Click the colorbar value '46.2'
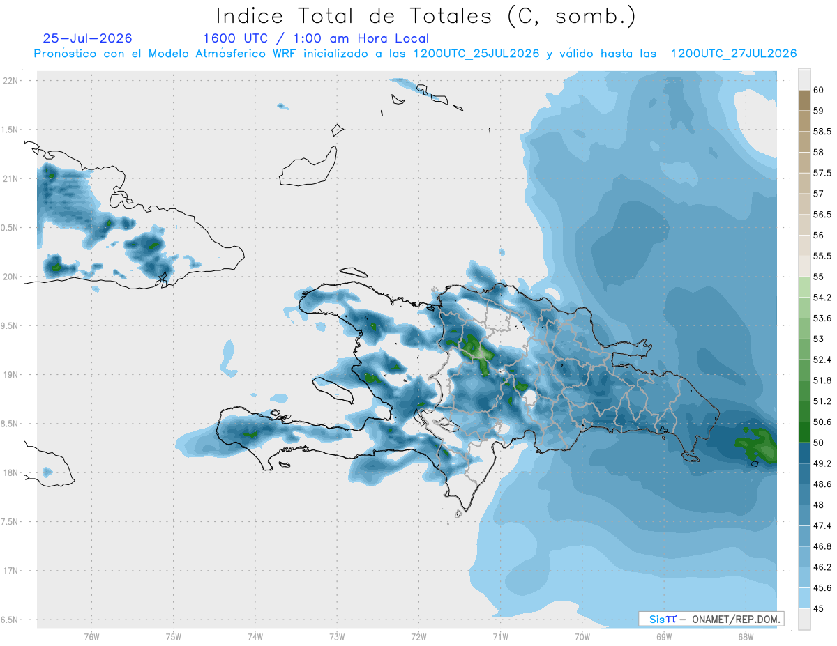Image resolution: width=837 pixels, height=646 pixels. tap(822, 567)
